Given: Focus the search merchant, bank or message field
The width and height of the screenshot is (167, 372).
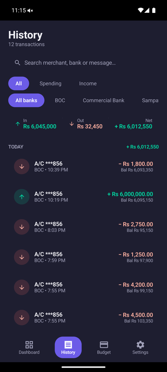Looking at the screenshot, I should (x=83, y=63).
